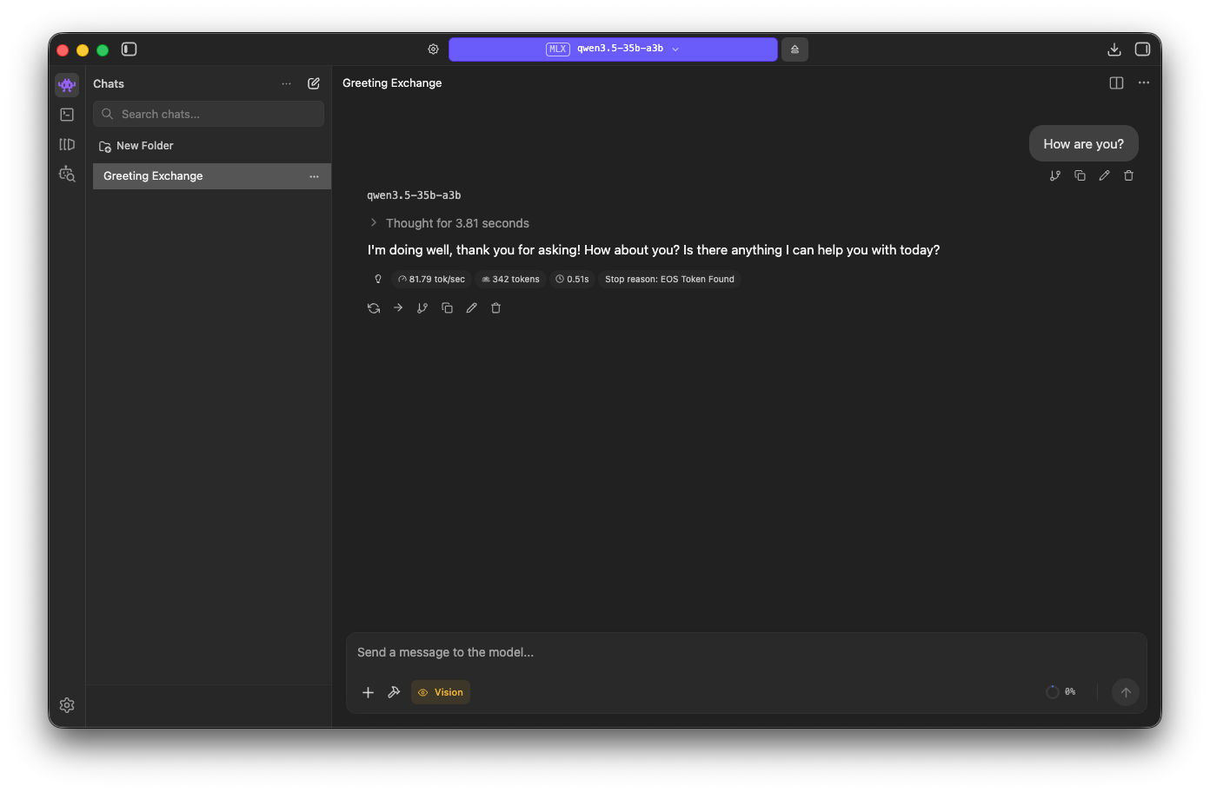The width and height of the screenshot is (1210, 792).
Task: Click the Search chats field
Action: 209,114
